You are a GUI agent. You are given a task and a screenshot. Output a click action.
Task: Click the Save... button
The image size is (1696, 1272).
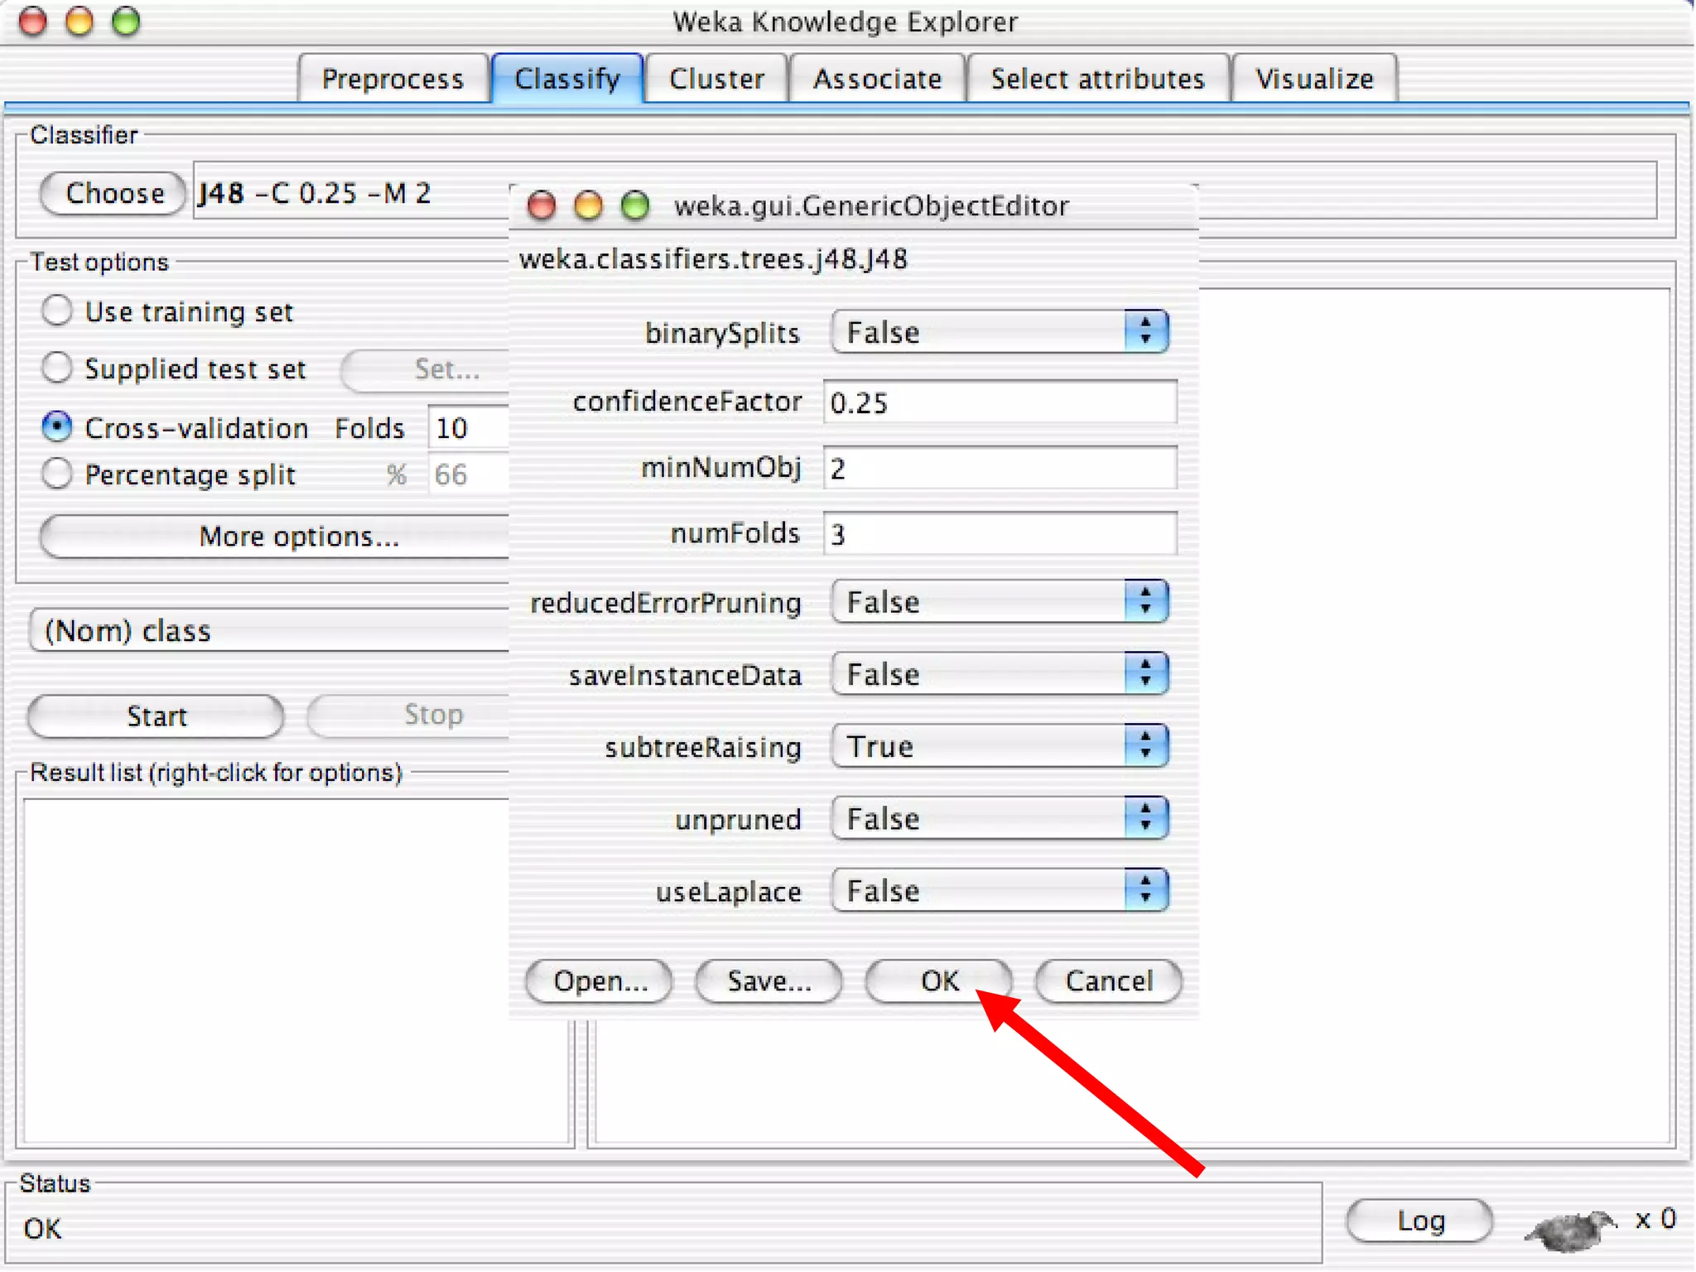click(x=768, y=981)
